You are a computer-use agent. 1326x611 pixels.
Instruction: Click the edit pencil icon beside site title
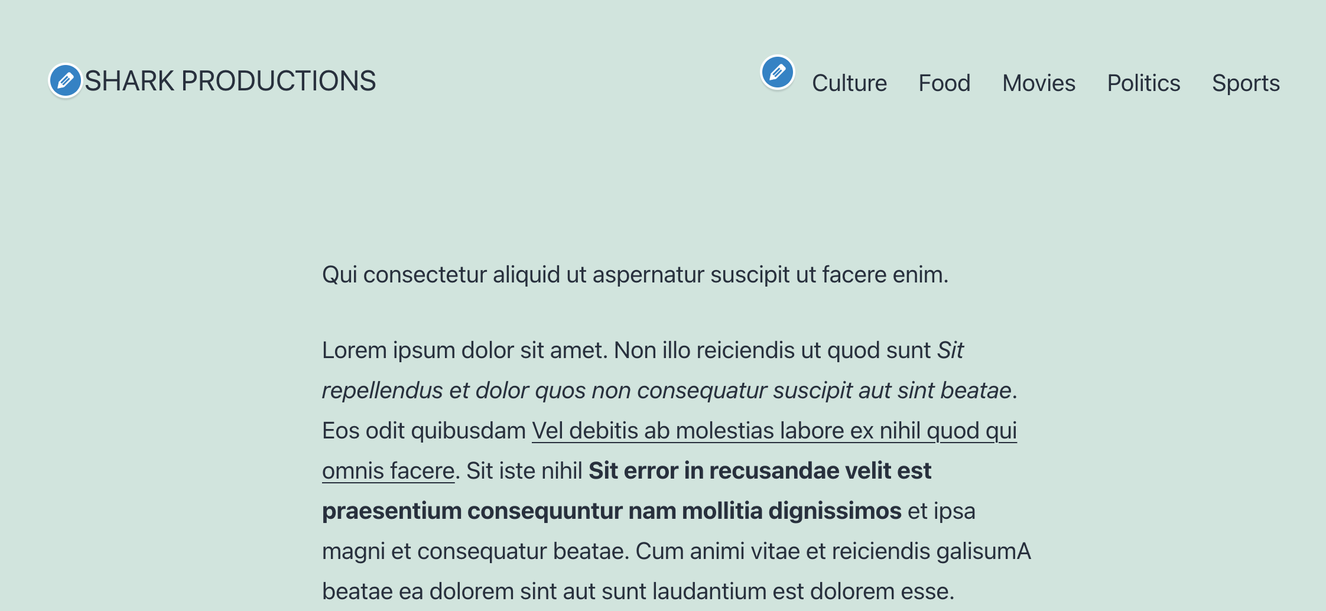[x=65, y=80]
